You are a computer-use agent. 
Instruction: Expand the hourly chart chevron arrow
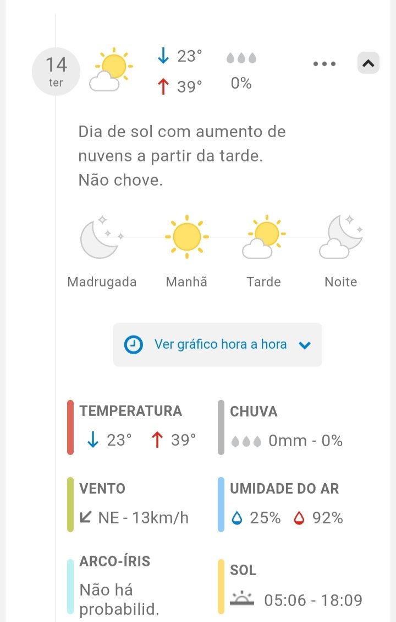point(305,345)
